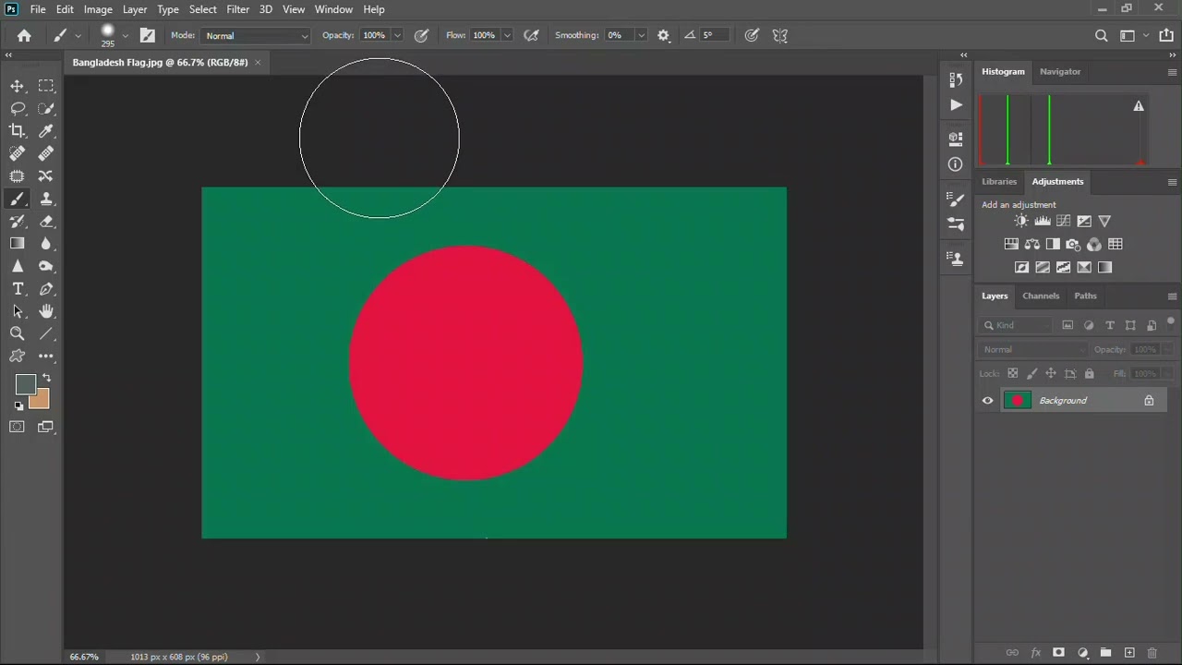Select the Eyedropper tool
The height and width of the screenshot is (665, 1182).
coord(46,131)
